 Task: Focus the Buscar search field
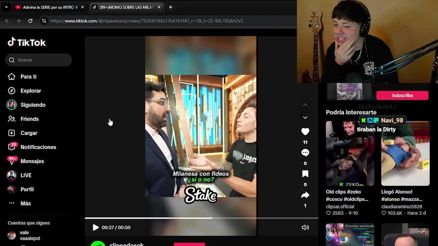pyautogui.click(x=39, y=60)
